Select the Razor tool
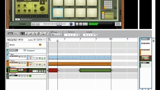Viewport: 160px width, 90px height. tap(35, 33)
